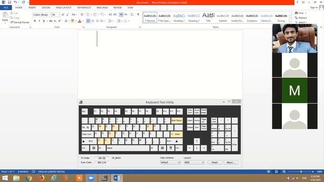324x182 pixels.
Task: Click the Space bar key on the virtual keyboard
Action: [128, 148]
